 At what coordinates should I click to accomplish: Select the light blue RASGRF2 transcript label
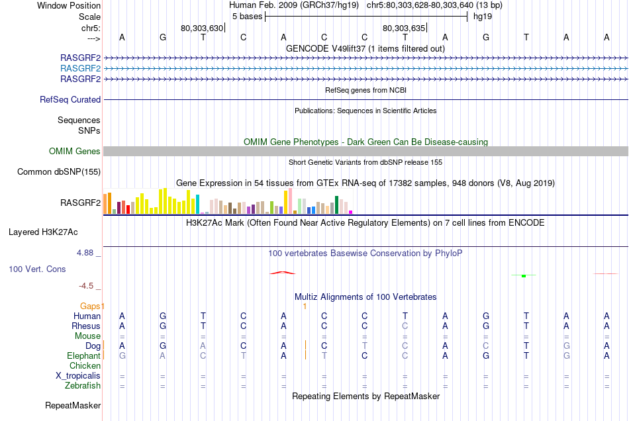[80, 69]
